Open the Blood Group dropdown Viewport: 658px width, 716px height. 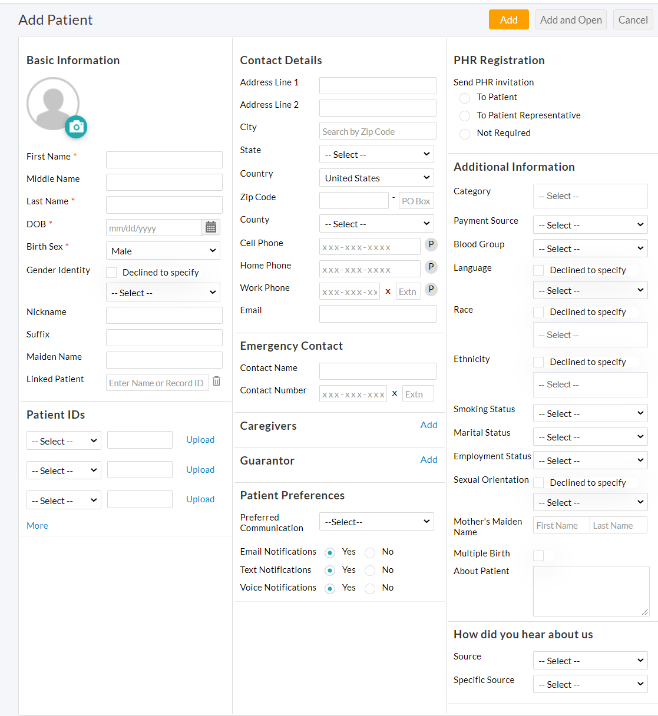click(590, 248)
